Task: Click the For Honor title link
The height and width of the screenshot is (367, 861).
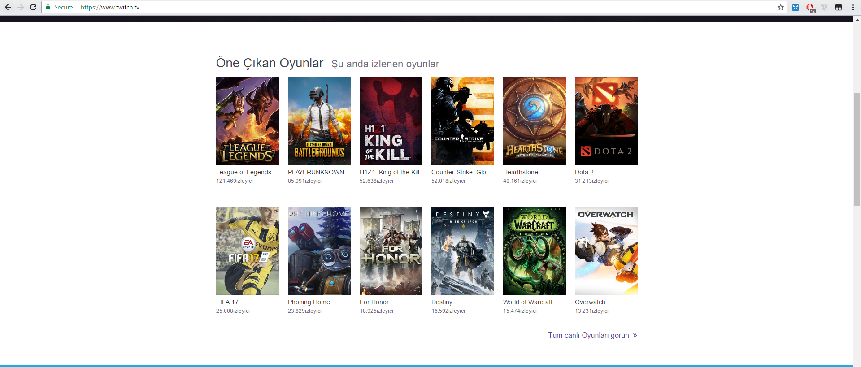Action: [x=374, y=302]
